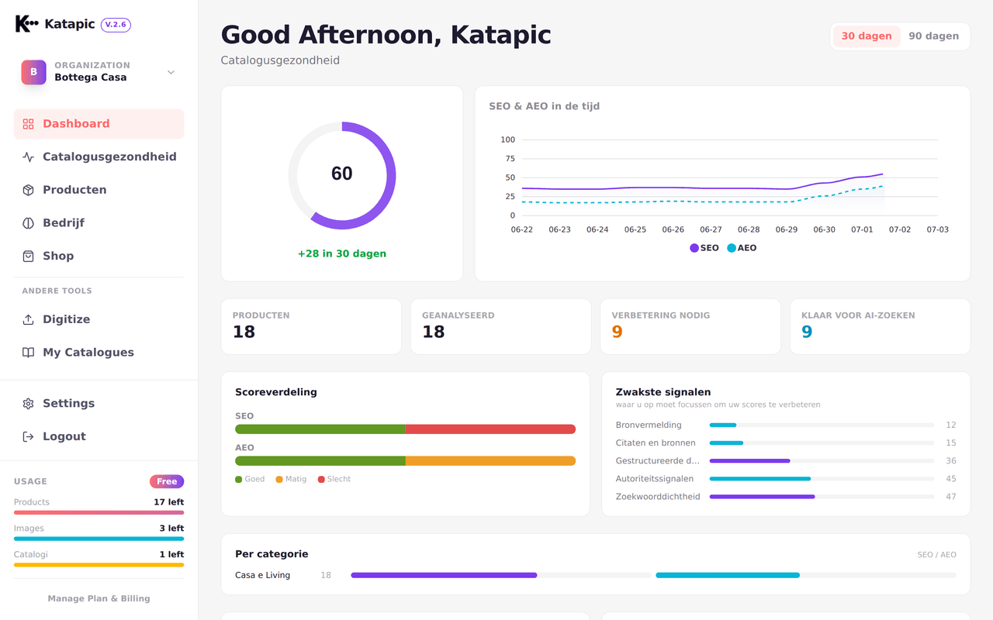Click the Citaten en bronnen signal
This screenshot has height=620, width=993.
[786, 443]
